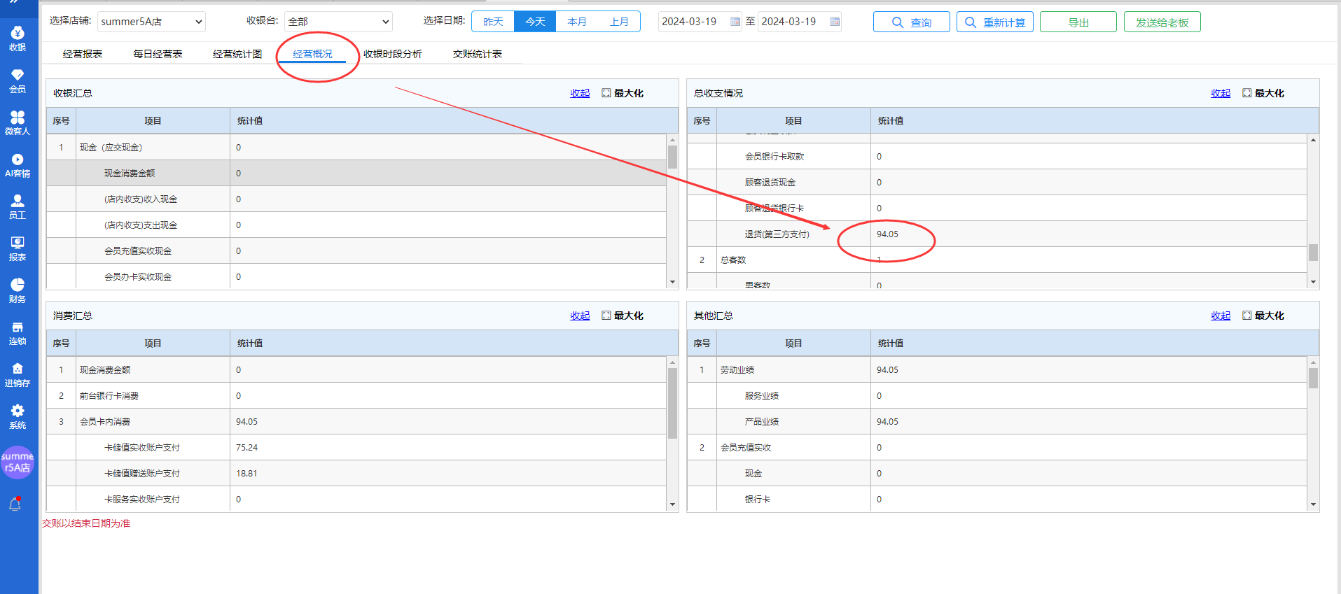Select the 会员充值实收现金 row

point(356,250)
